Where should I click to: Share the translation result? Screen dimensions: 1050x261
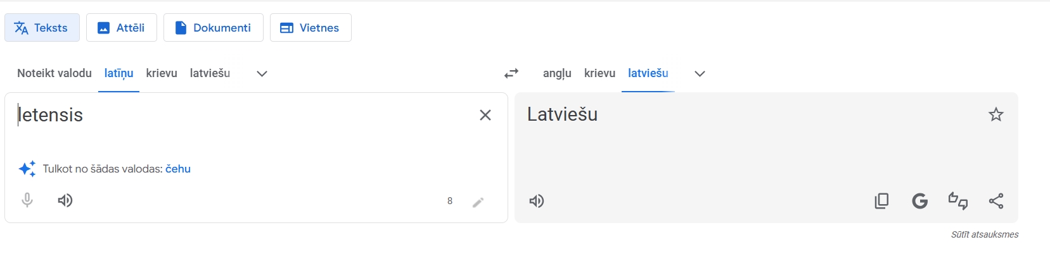[996, 201]
